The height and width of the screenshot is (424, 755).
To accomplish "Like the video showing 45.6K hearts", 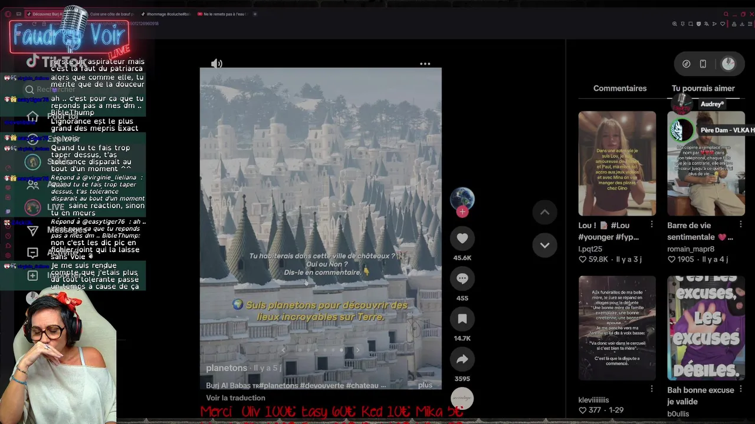I will pos(462,238).
